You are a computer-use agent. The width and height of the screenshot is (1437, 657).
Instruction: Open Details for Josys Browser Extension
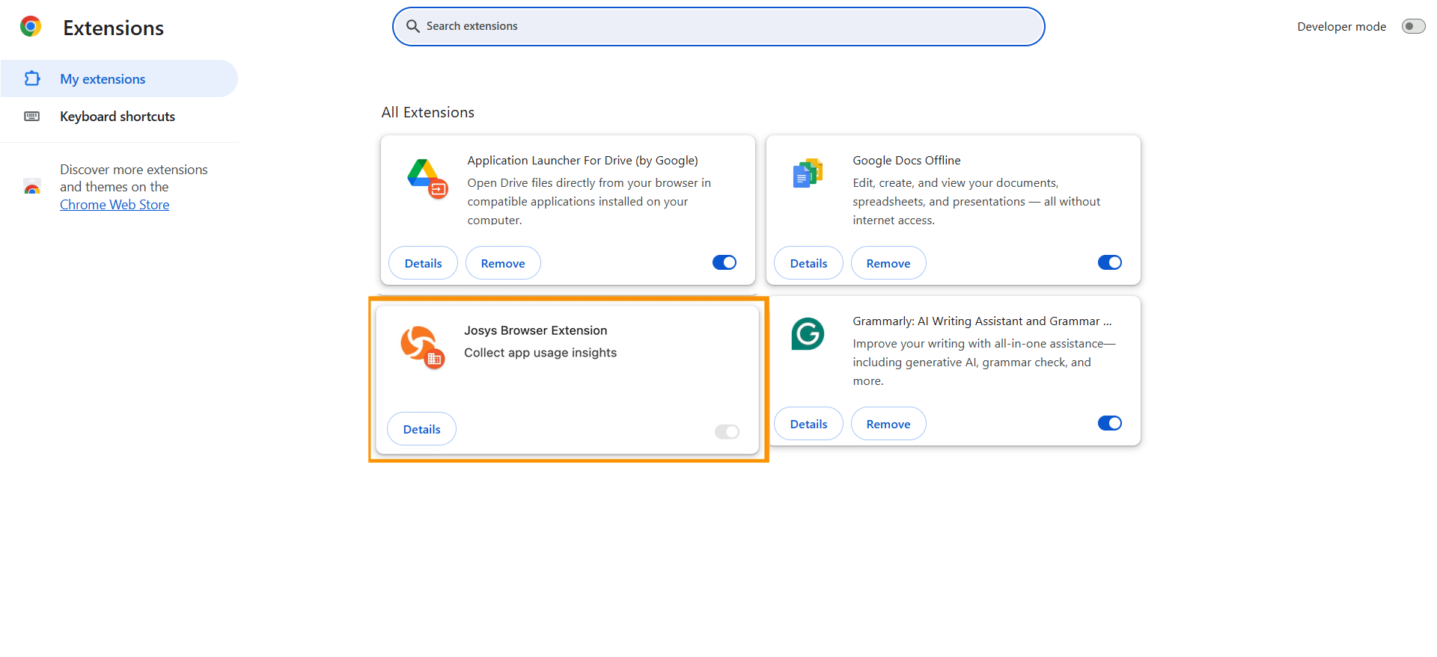pos(421,429)
